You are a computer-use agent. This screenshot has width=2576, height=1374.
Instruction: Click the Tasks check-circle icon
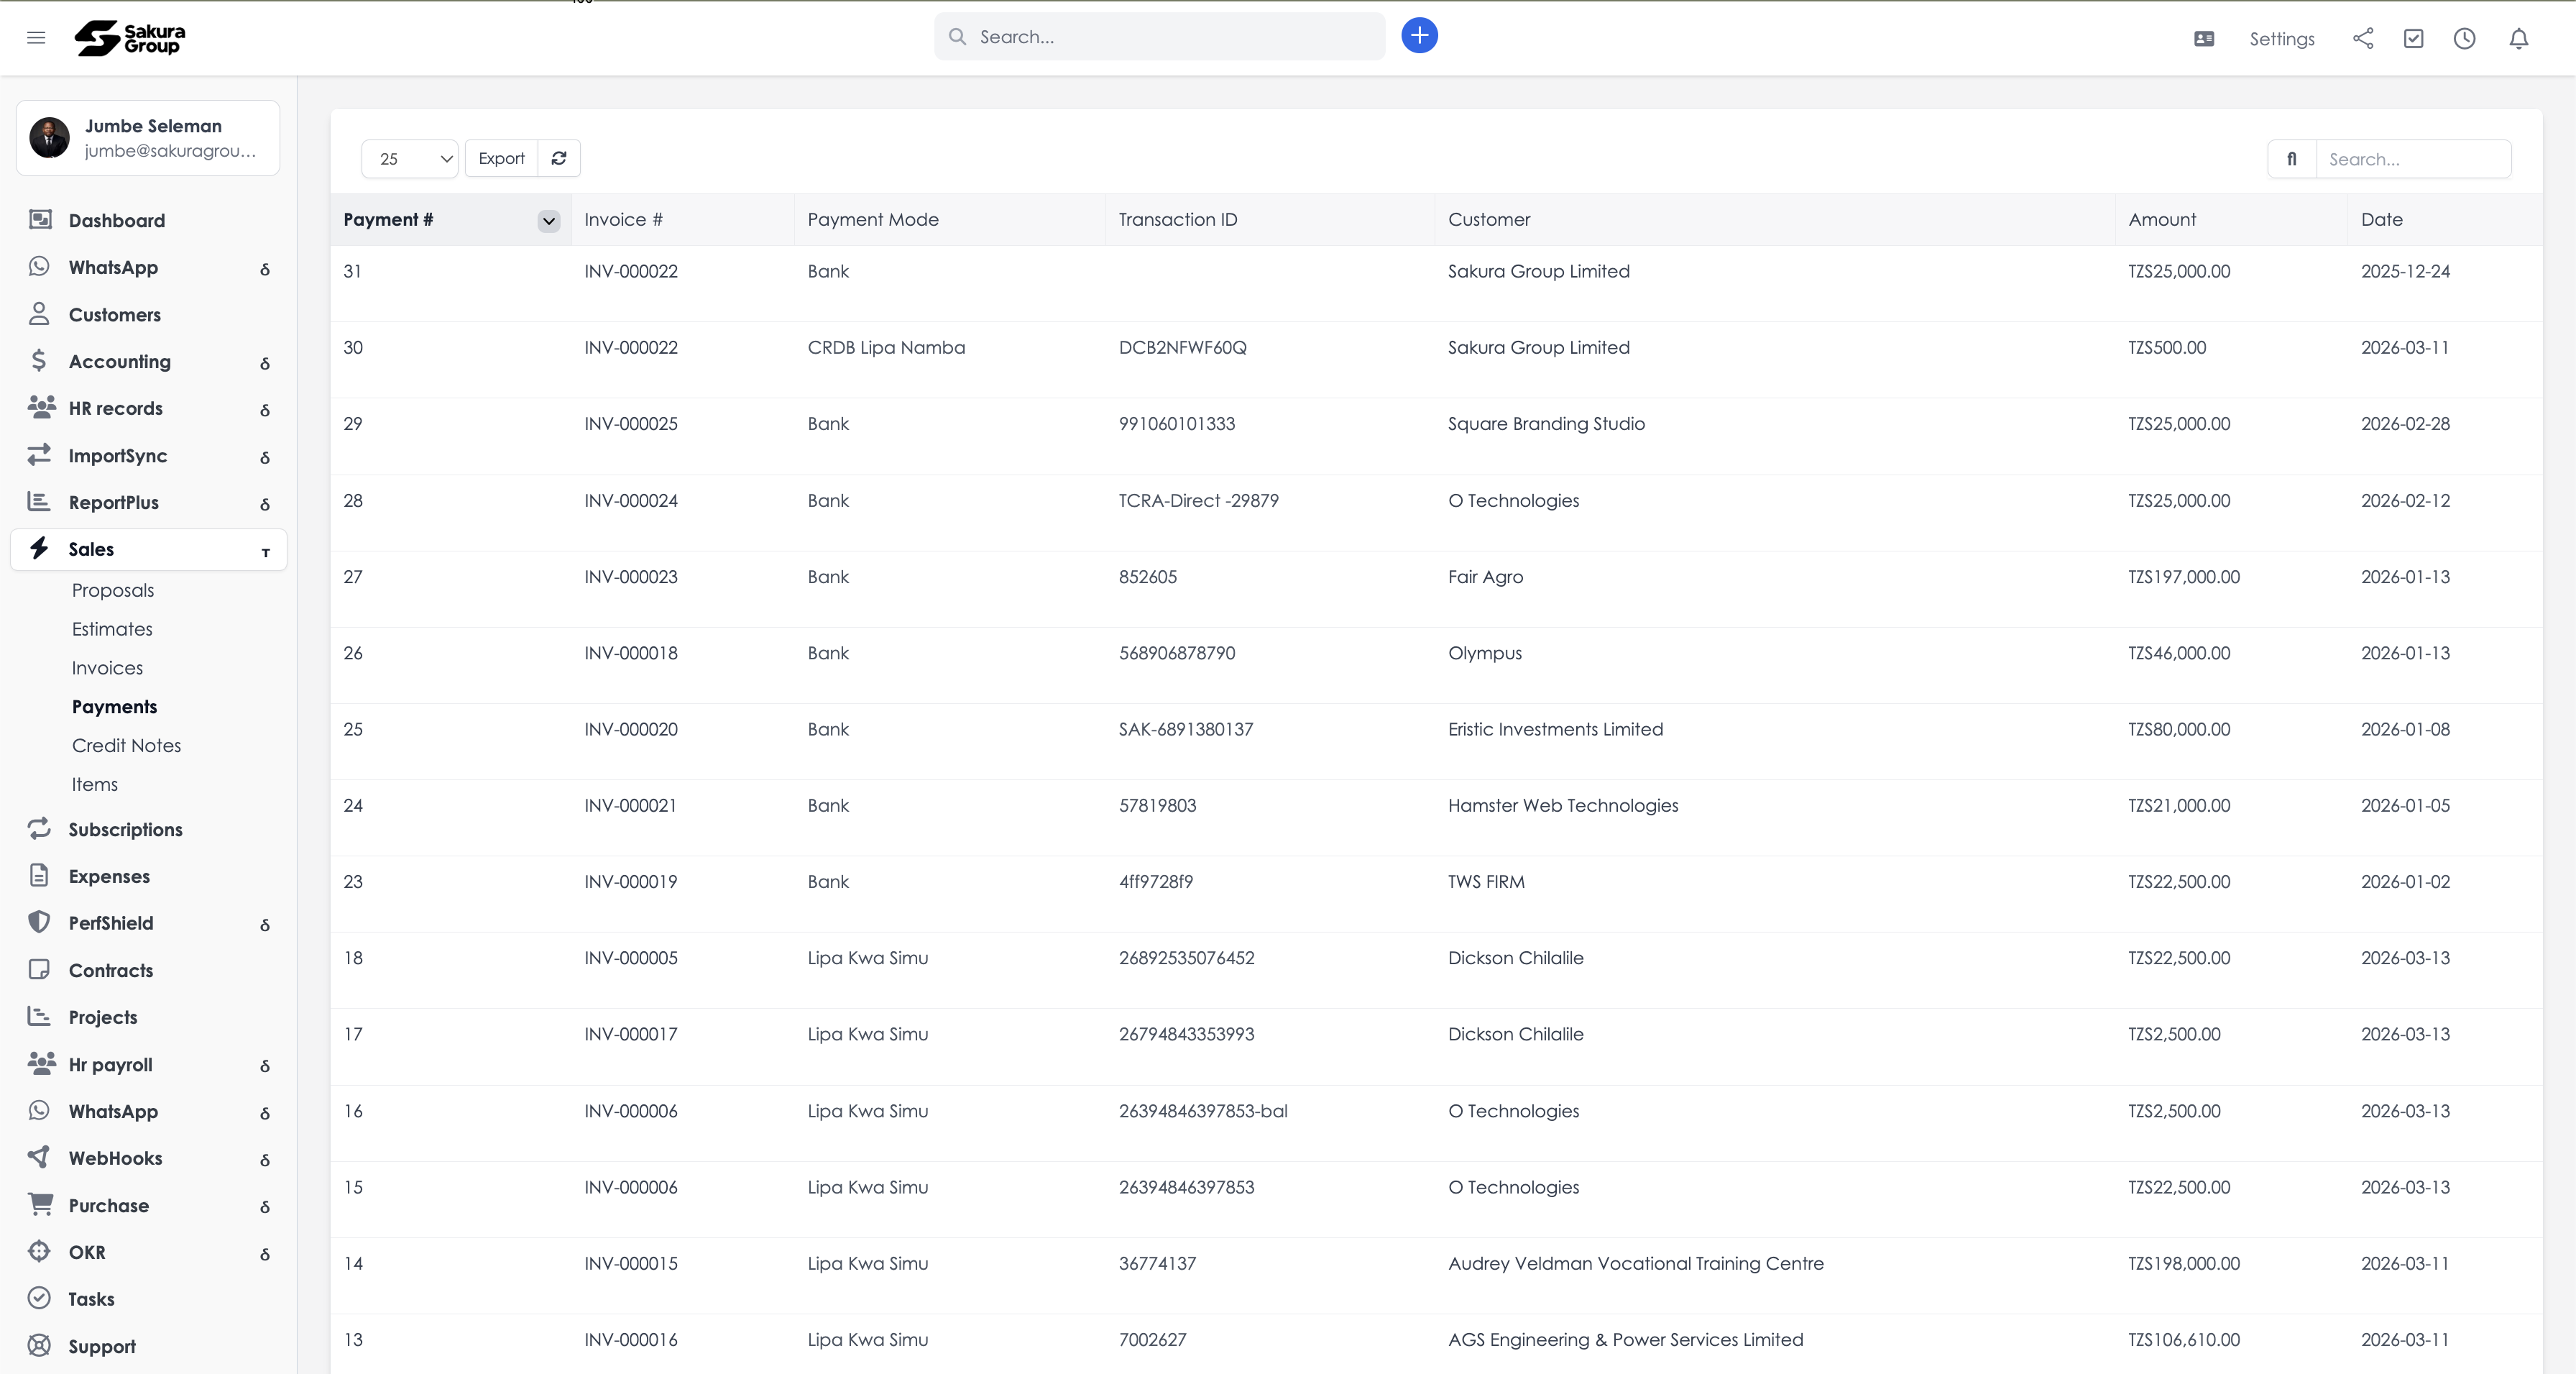(39, 1299)
